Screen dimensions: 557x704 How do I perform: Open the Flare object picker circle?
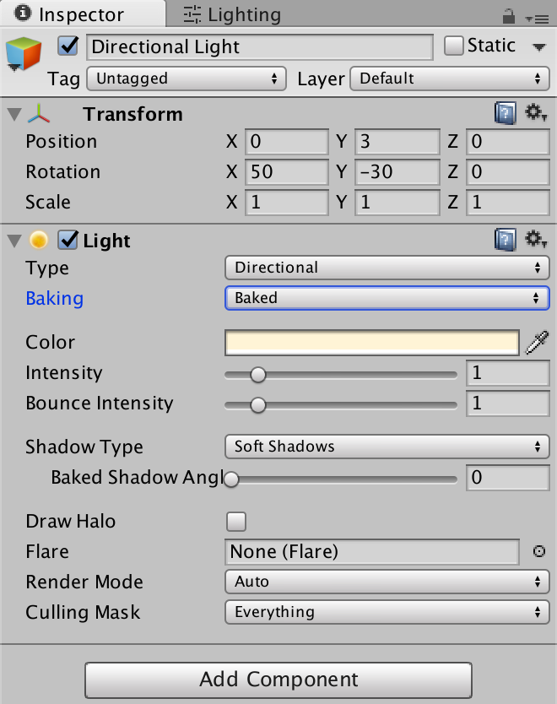tap(538, 551)
